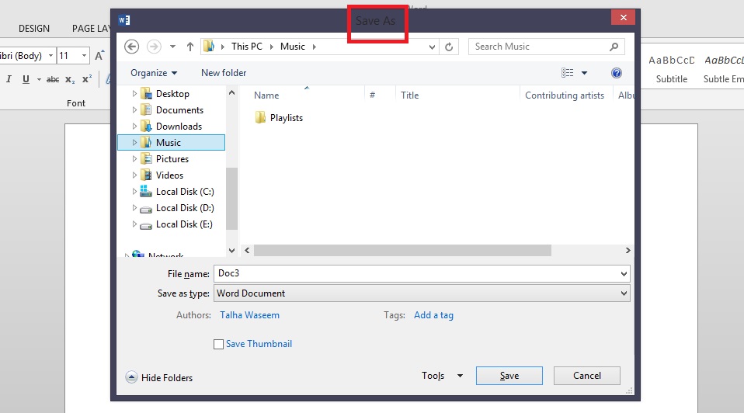The width and height of the screenshot is (744, 413).
Task: Open font size dropdown in Word
Action: [84, 55]
